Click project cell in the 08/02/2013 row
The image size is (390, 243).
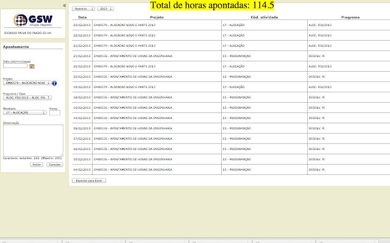[x=157, y=128]
